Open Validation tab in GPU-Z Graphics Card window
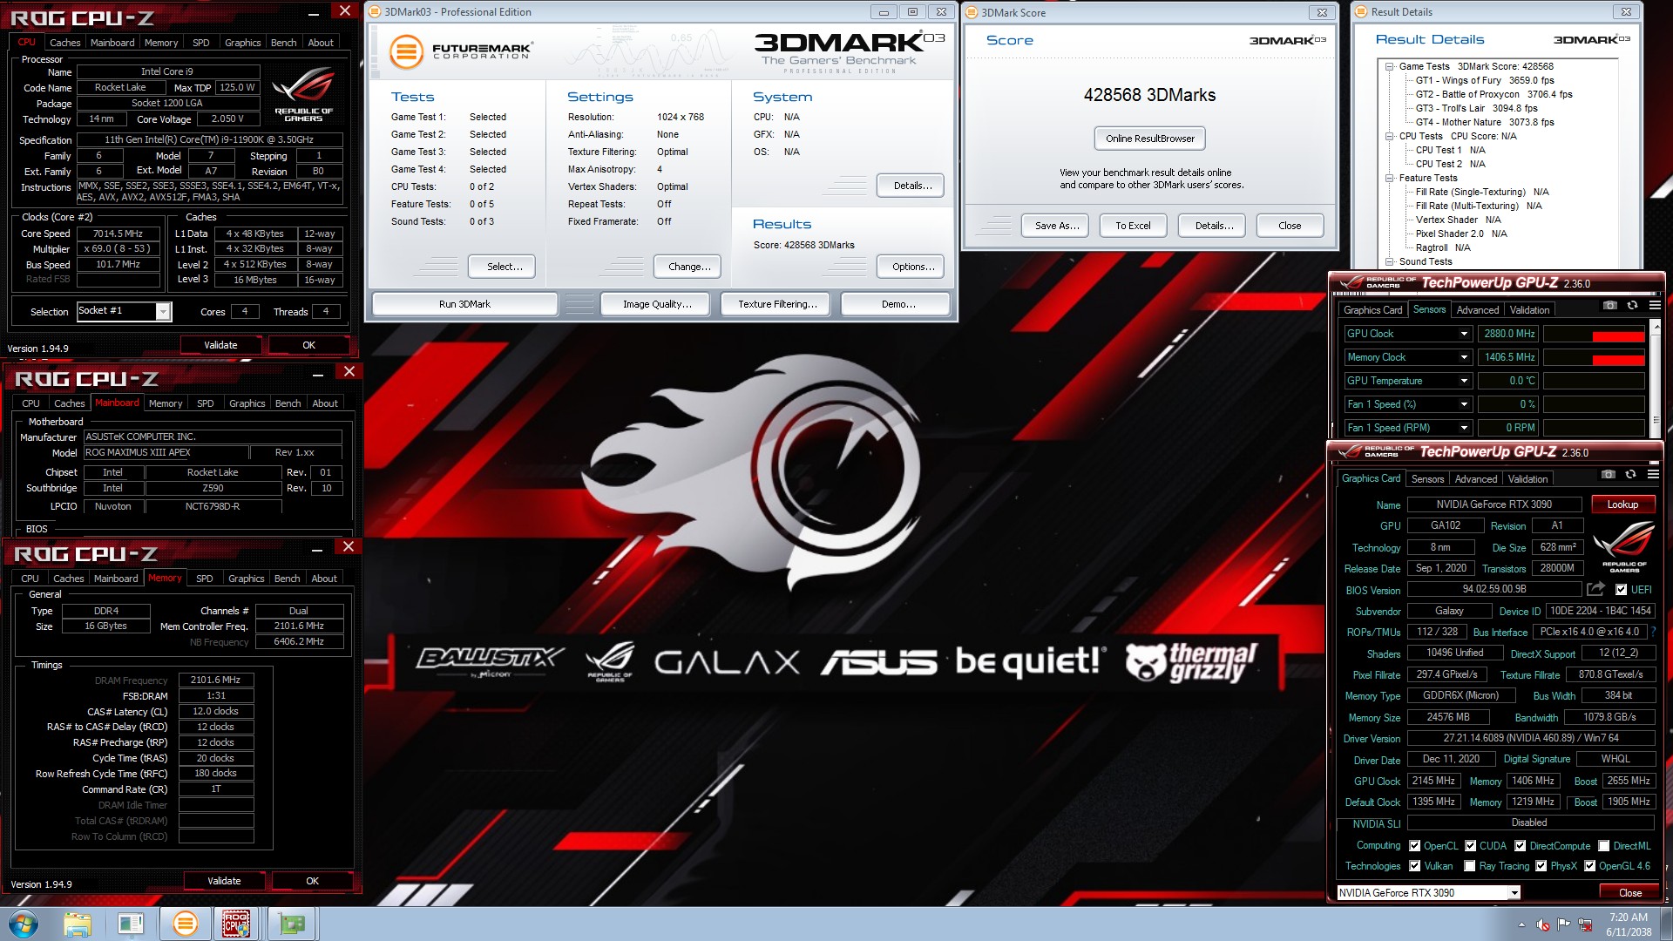This screenshot has height=941, width=1673. point(1527,479)
